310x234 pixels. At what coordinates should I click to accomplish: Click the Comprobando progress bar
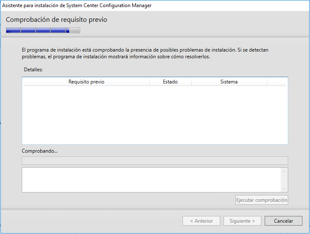(155, 161)
